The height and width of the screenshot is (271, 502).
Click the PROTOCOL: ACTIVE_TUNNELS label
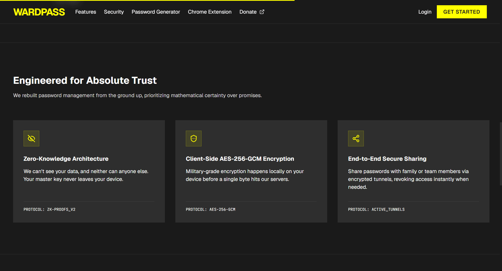coord(376,209)
